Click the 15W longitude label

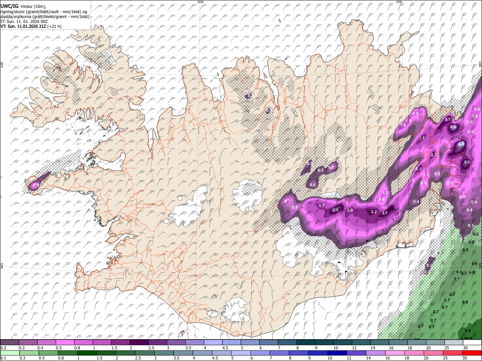click(399, 2)
